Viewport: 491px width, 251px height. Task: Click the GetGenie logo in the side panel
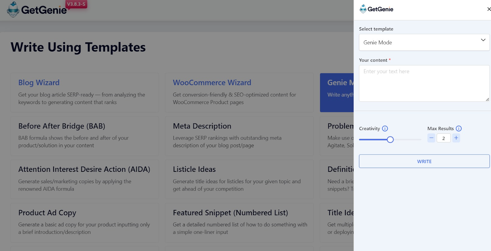[376, 9]
